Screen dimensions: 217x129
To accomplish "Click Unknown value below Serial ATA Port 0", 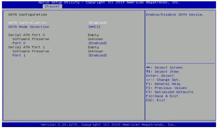I will [95, 39].
